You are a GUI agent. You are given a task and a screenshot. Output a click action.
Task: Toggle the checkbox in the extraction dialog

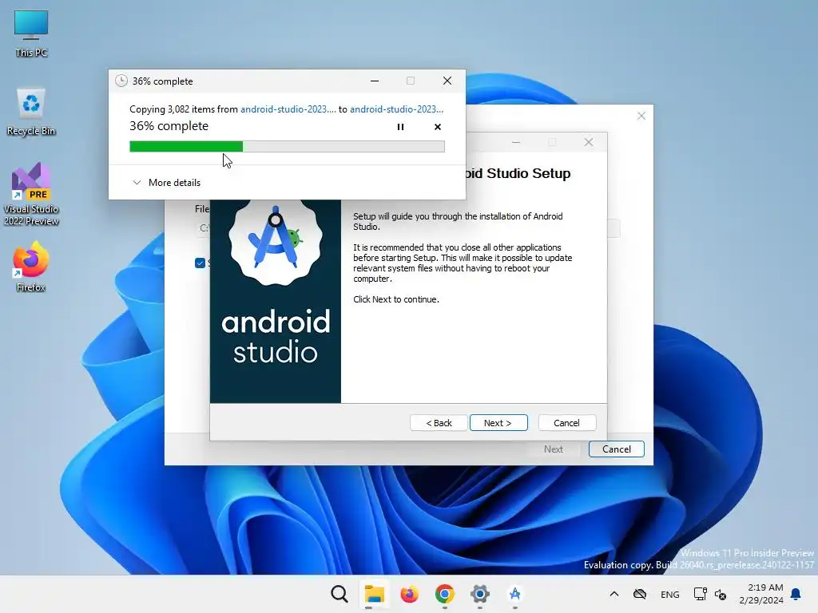[200, 263]
